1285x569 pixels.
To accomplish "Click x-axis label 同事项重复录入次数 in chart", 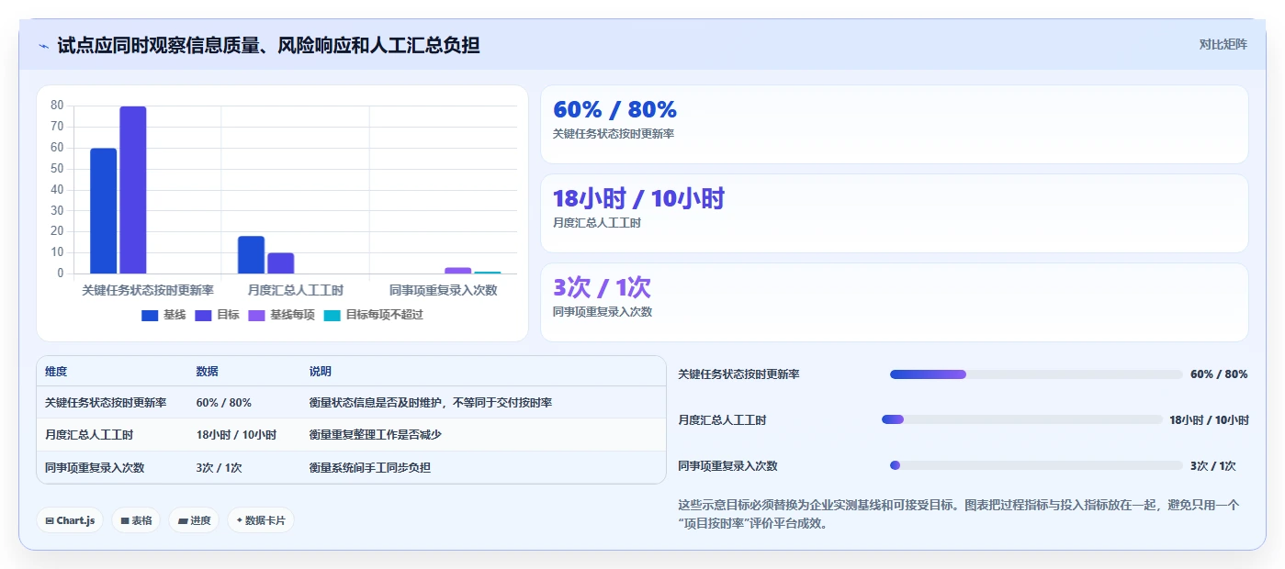I will (x=443, y=290).
